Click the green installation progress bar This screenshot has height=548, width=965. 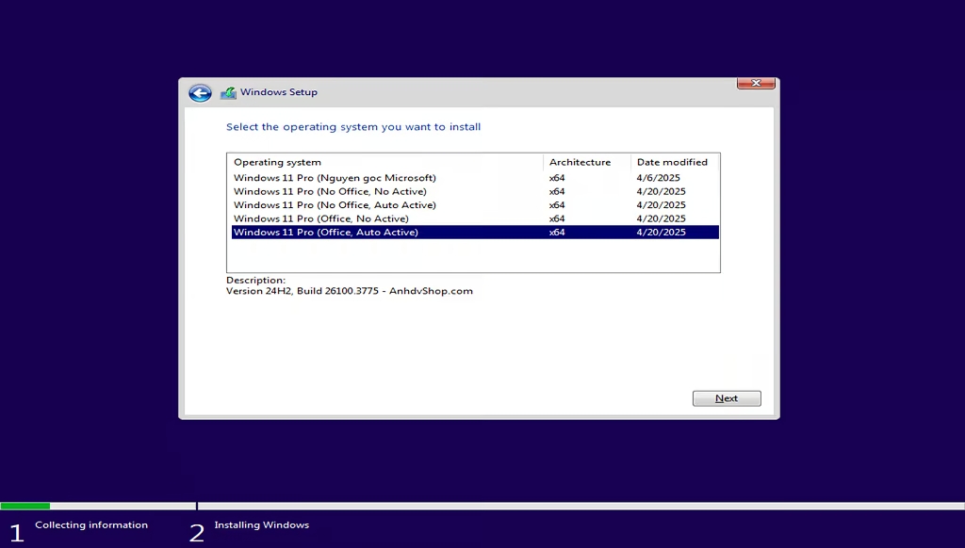25,507
